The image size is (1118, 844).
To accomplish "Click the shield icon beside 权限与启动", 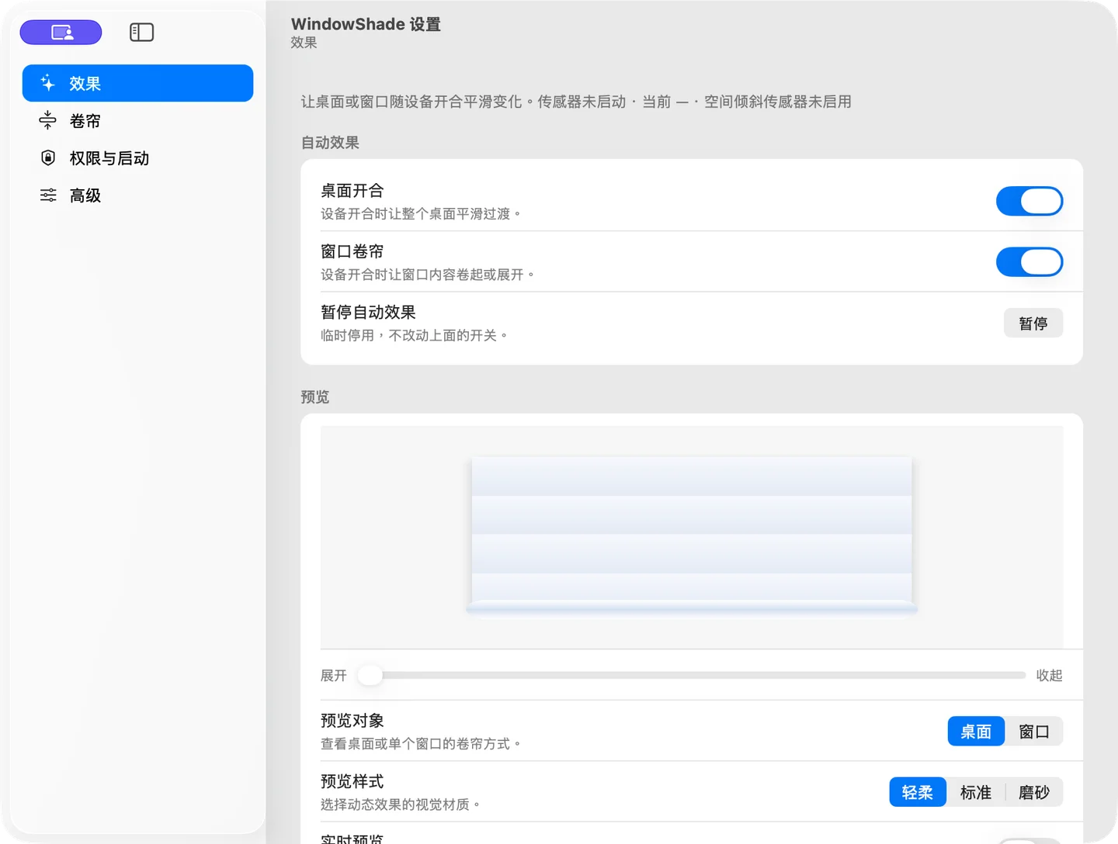I will click(x=48, y=157).
